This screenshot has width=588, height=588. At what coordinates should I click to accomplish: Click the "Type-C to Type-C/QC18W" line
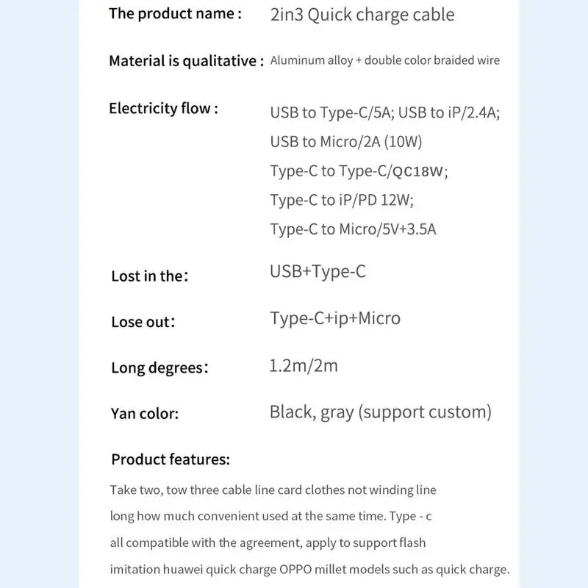tap(358, 171)
